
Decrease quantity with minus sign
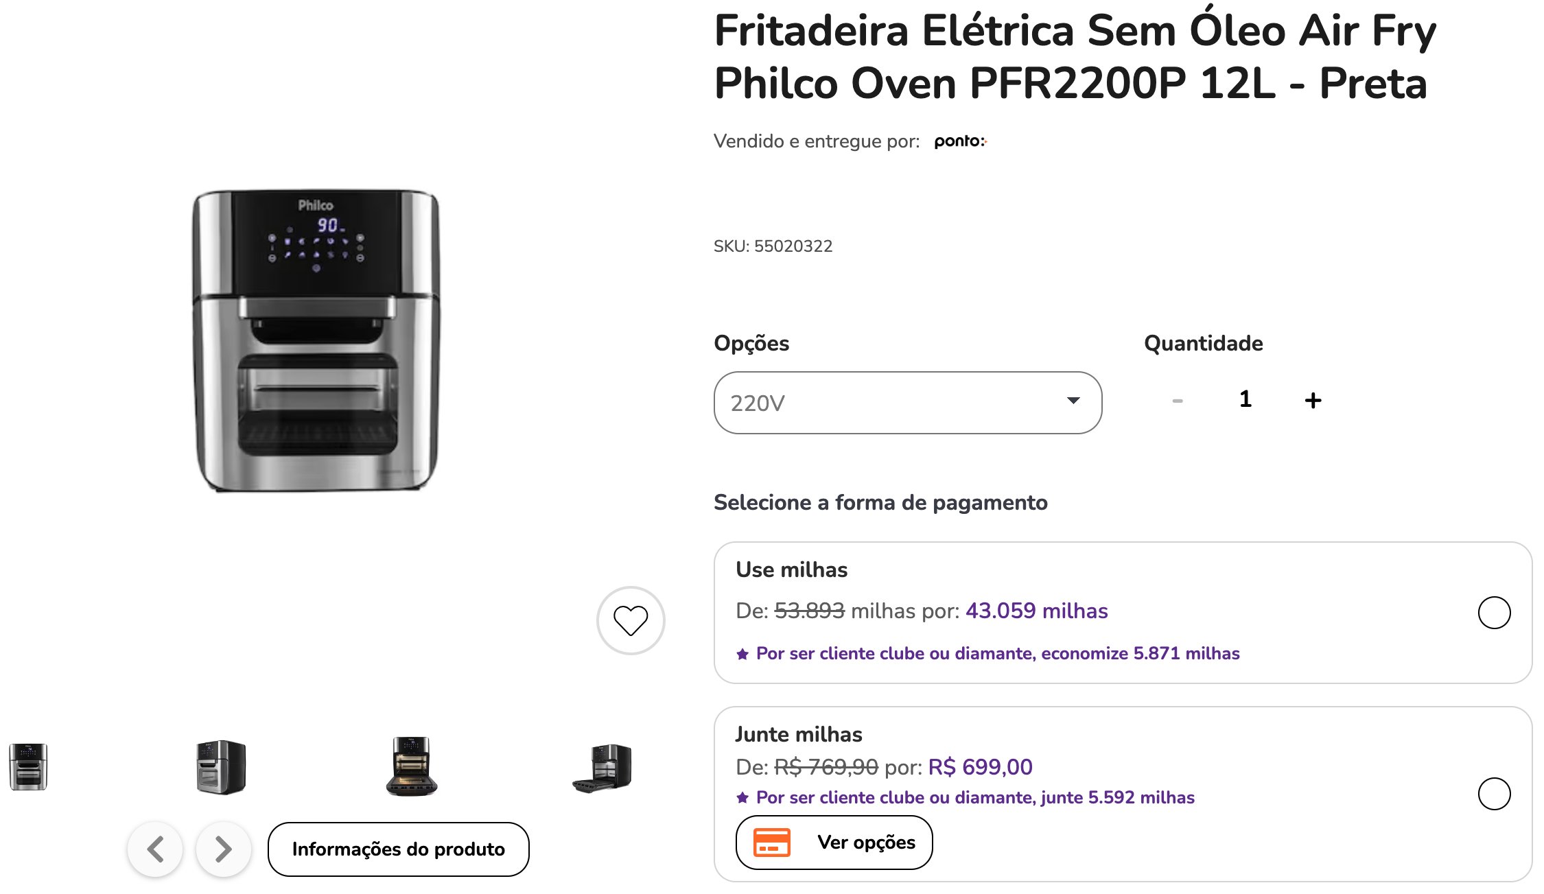click(1178, 400)
